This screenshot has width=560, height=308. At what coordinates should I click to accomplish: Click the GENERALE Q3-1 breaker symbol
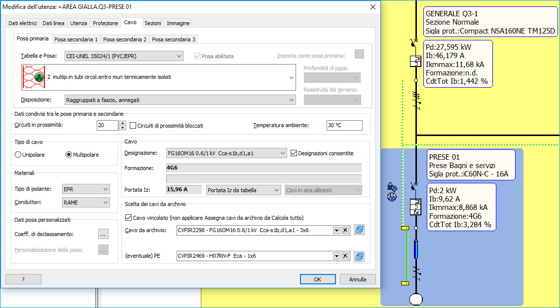tap(415, 61)
